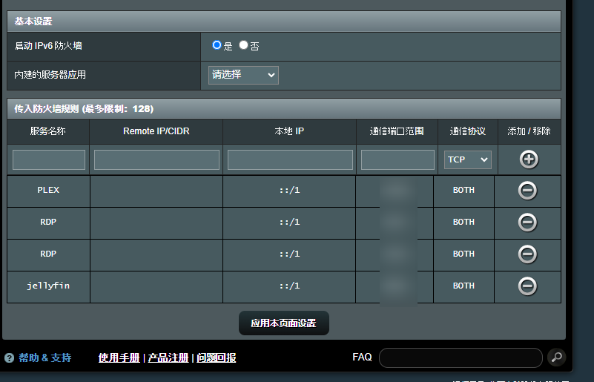Click the 本地 IP input field
The height and width of the screenshot is (382, 594).
[290, 159]
